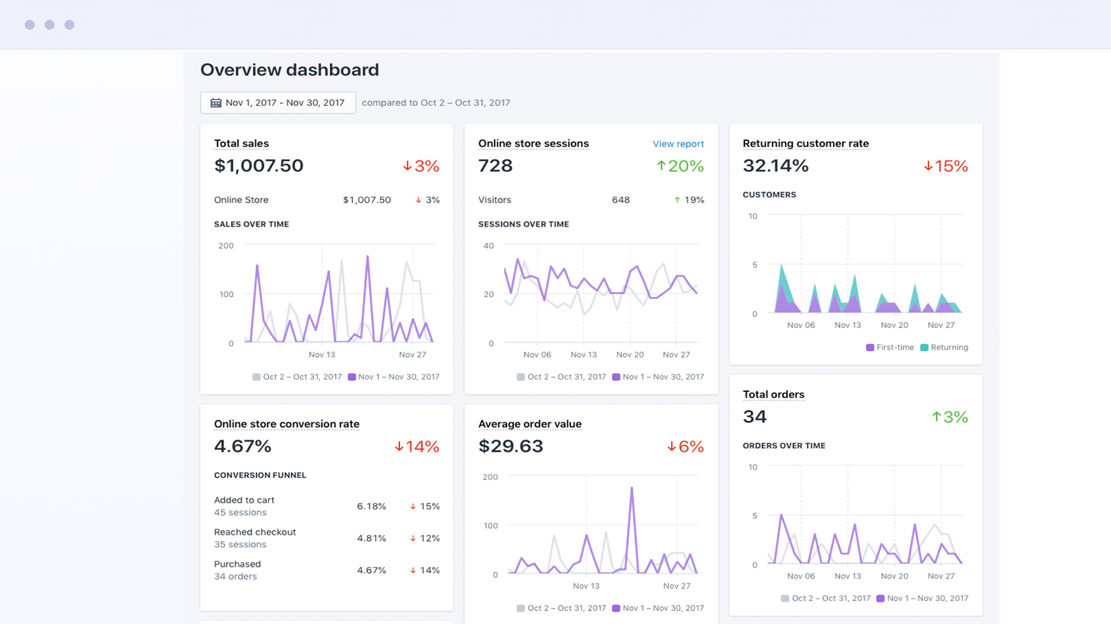This screenshot has width=1111, height=624.
Task: Click the 4.81% reached checkout value
Action: 371,539
